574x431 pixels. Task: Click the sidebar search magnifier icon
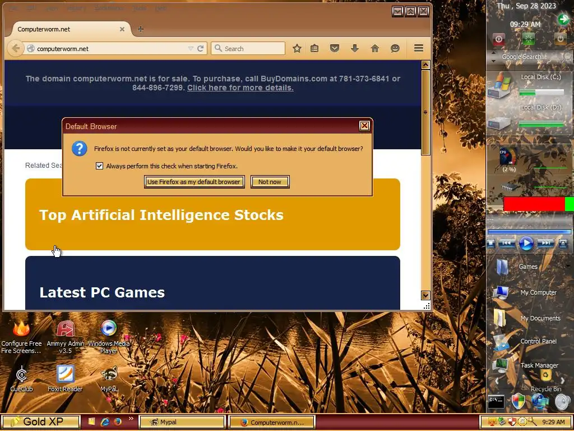coord(567,57)
